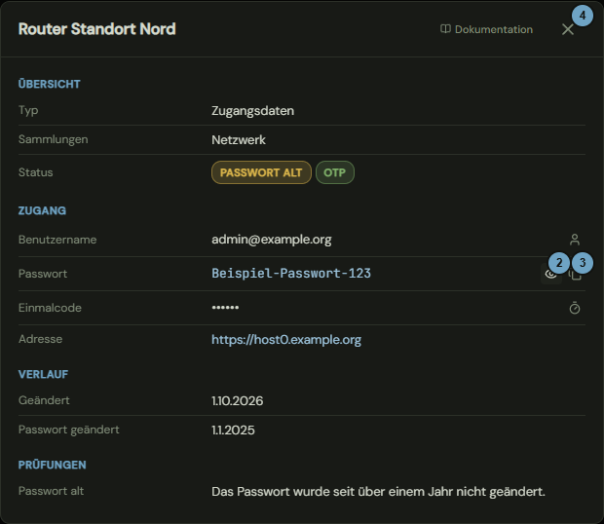Click the PRÜFUNGEN section heading
Image resolution: width=604 pixels, height=524 pixels.
pyautogui.click(x=52, y=465)
